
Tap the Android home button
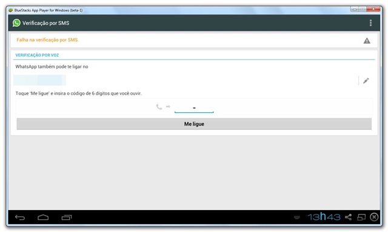(x=43, y=217)
